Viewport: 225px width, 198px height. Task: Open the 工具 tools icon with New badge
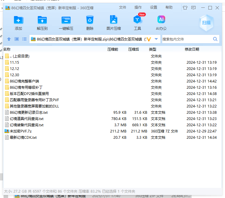[137, 19]
